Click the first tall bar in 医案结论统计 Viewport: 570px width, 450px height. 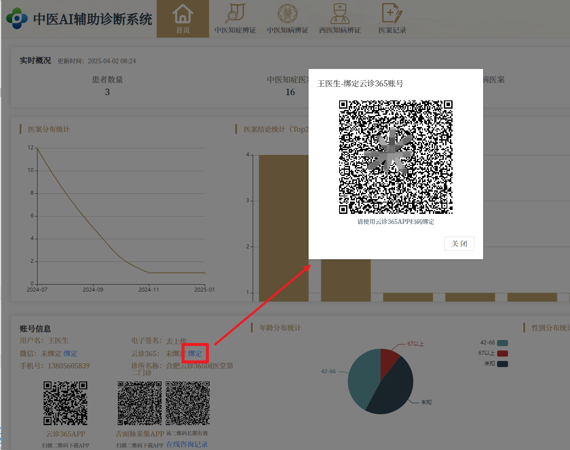pyautogui.click(x=284, y=228)
